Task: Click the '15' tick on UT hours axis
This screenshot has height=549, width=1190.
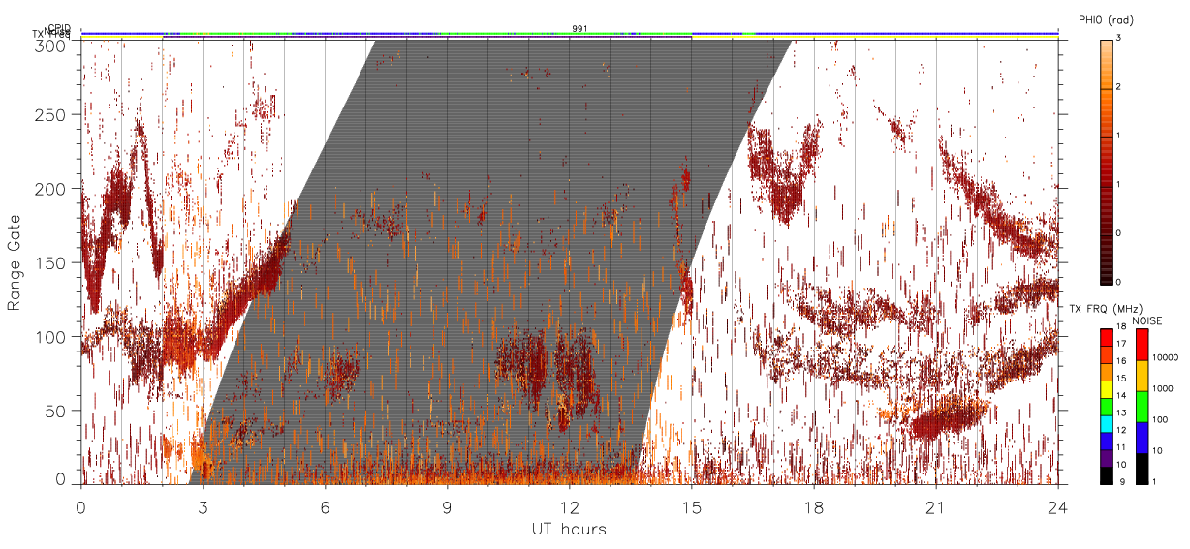Action: pos(691,506)
